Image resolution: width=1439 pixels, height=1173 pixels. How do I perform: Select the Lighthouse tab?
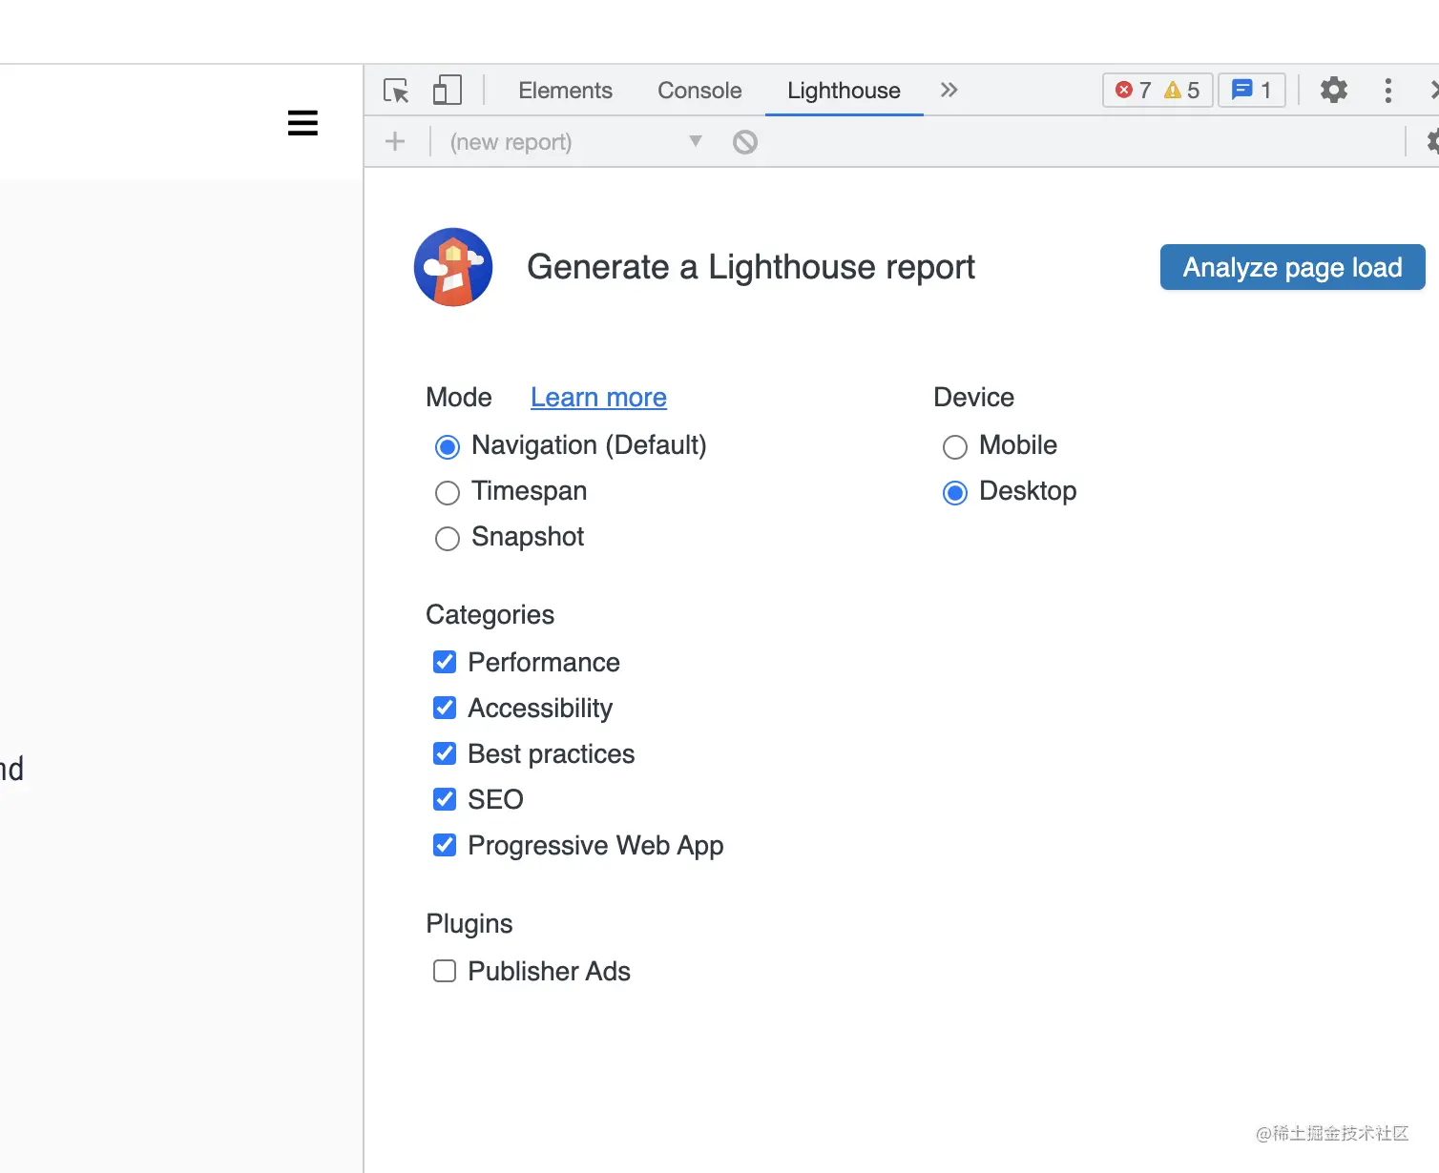pos(845,91)
